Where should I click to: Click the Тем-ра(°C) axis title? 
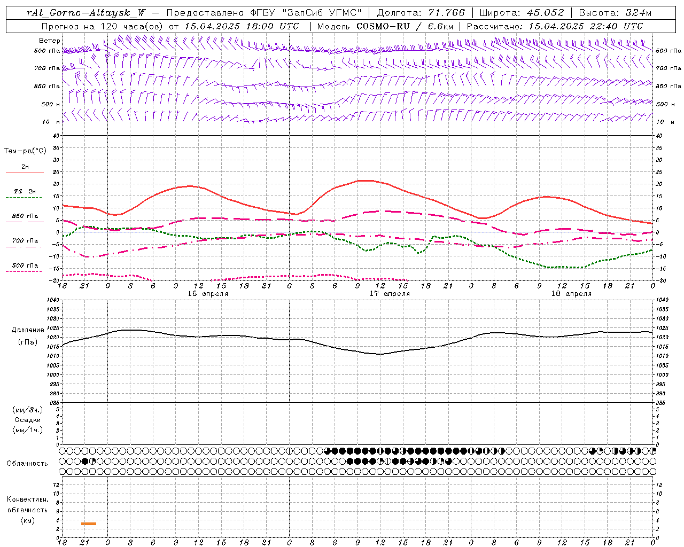pos(25,151)
